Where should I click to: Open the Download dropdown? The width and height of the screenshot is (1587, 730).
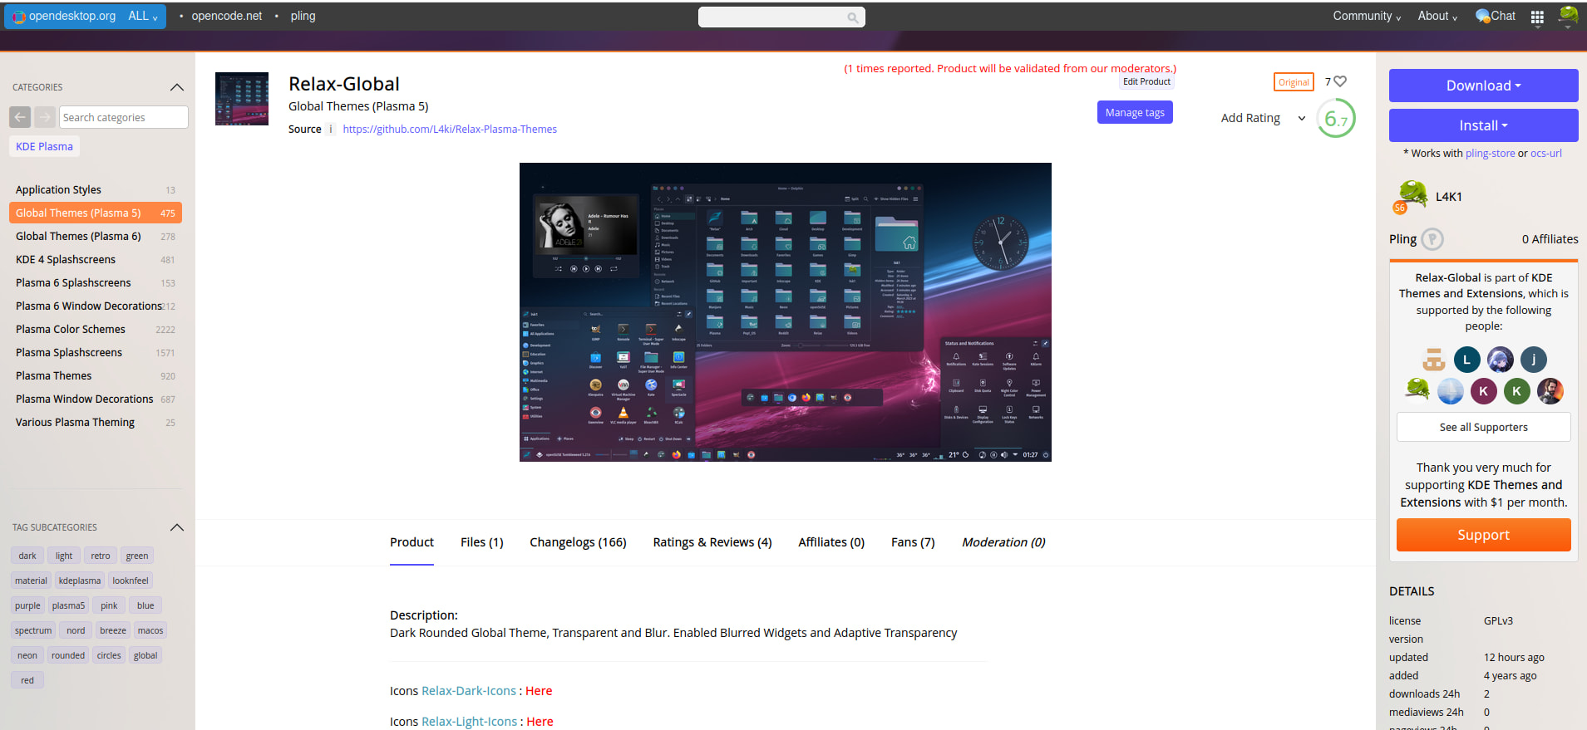1483,86
